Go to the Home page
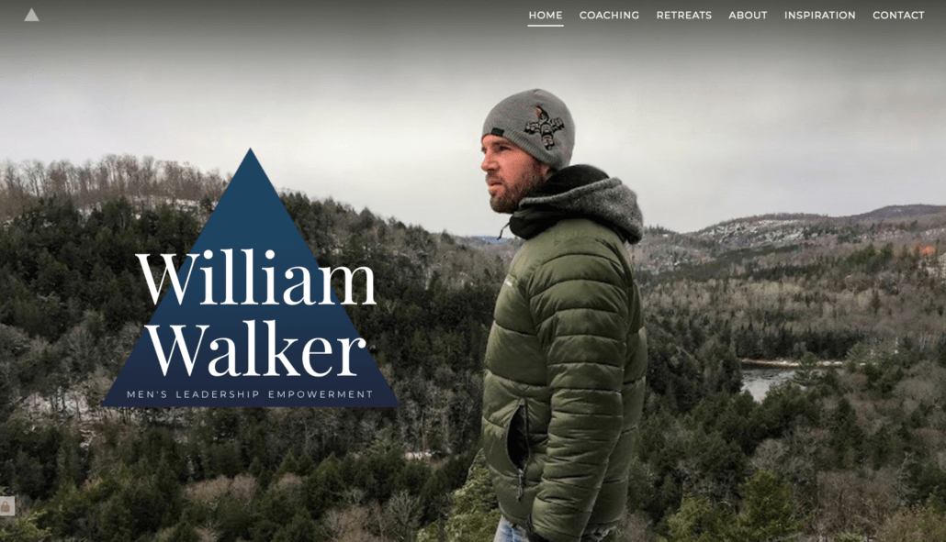 (x=546, y=15)
